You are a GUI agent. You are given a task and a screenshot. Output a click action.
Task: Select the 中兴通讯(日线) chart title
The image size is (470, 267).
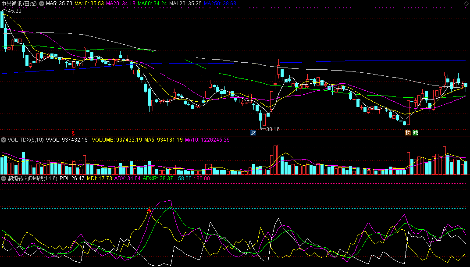click(19, 4)
